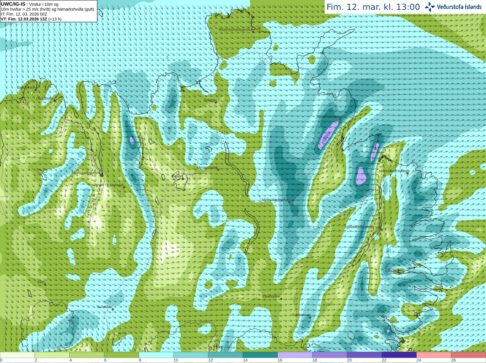Click the above 26 m/s salmon legend swatch
This screenshot has height=363, width=486.
click(x=469, y=355)
